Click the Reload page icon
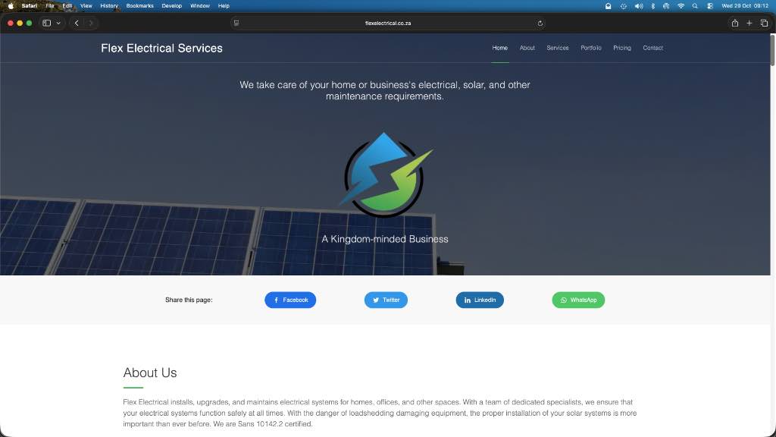776x437 pixels. pyautogui.click(x=540, y=24)
